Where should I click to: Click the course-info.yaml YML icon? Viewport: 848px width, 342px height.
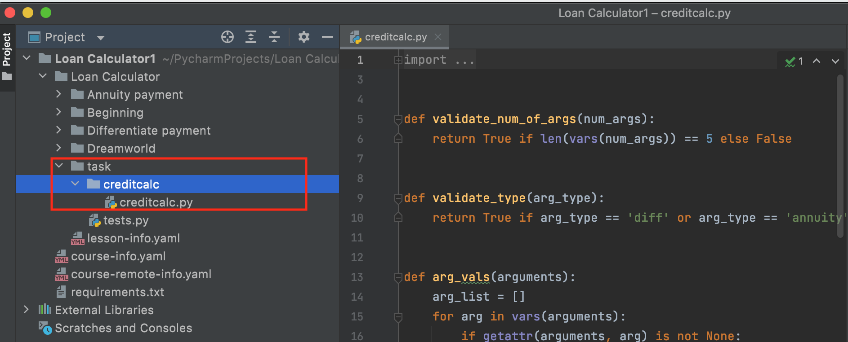[x=61, y=256]
